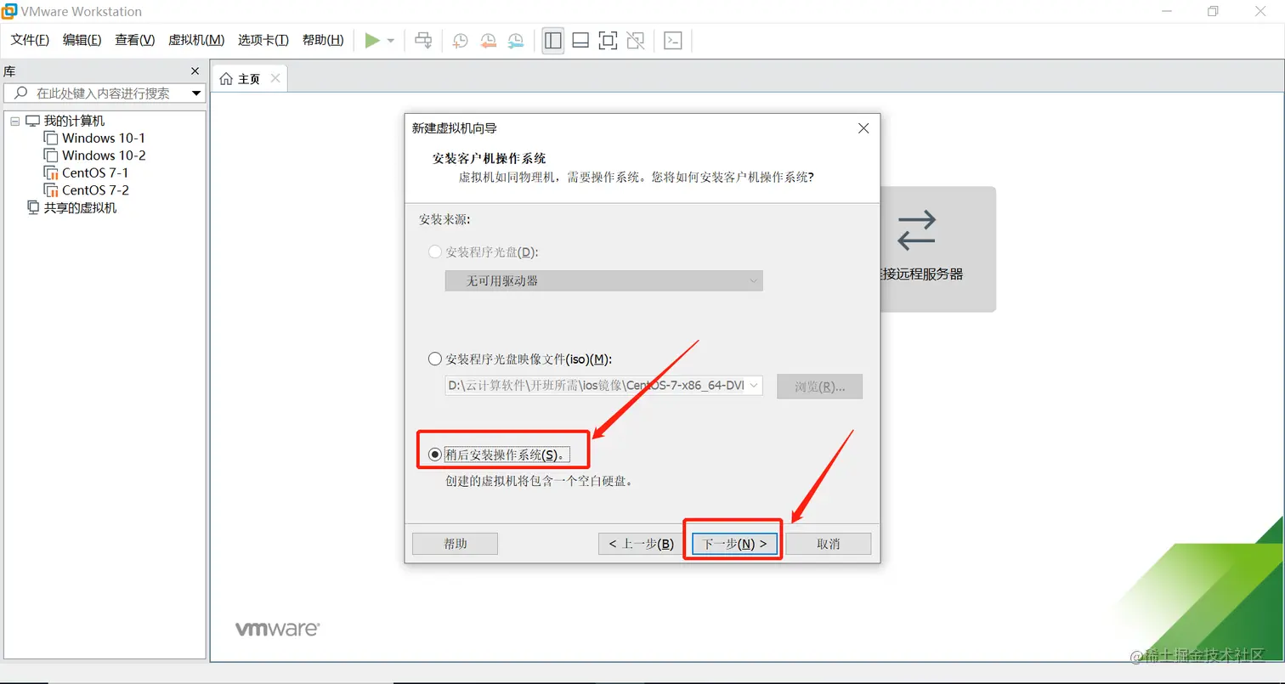The height and width of the screenshot is (684, 1285).
Task: Click the home icon on 主页 tab
Action: point(226,79)
